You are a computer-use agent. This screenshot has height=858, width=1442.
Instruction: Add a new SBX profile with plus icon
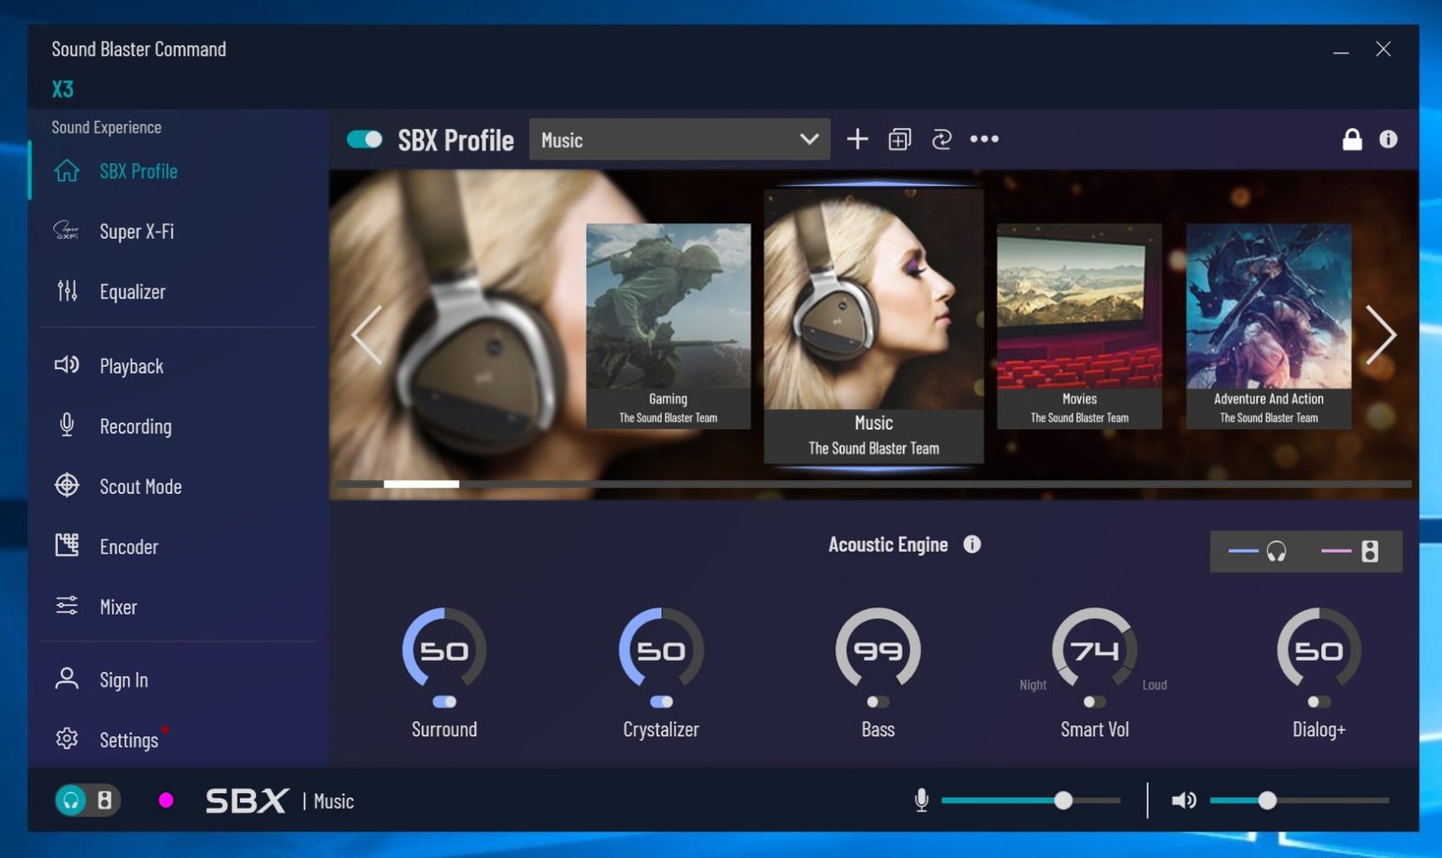pos(857,139)
